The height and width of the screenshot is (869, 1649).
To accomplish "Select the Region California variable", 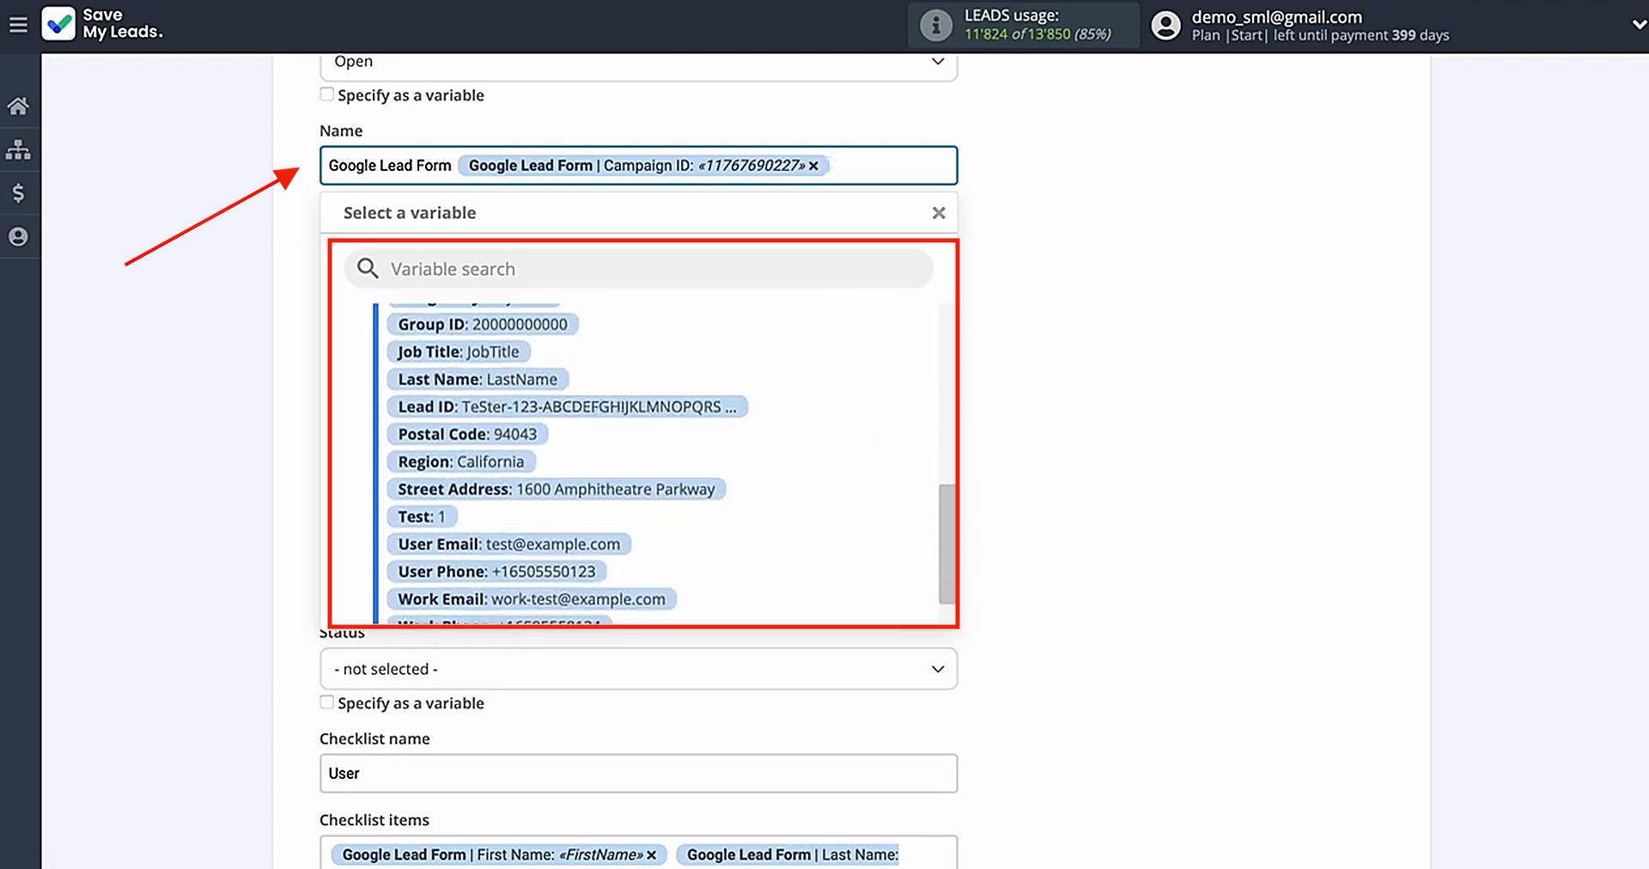I will (x=461, y=462).
